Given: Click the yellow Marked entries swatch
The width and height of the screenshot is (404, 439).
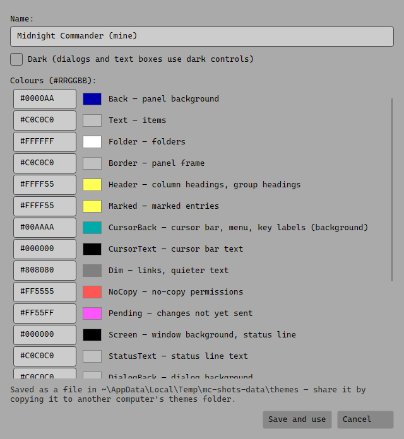Looking at the screenshot, I should tap(92, 206).
